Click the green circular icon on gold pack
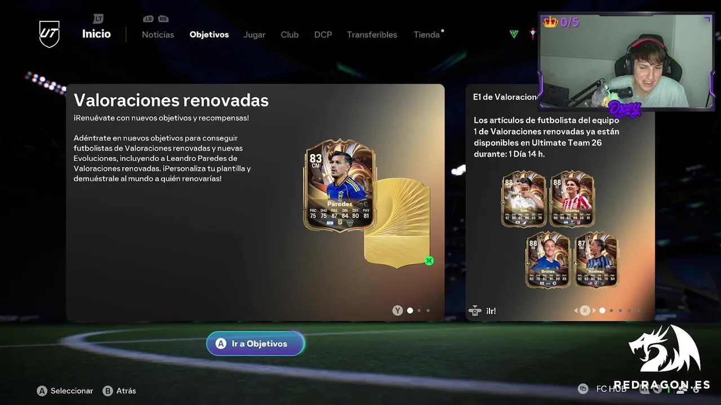The width and height of the screenshot is (721, 405). pyautogui.click(x=429, y=260)
